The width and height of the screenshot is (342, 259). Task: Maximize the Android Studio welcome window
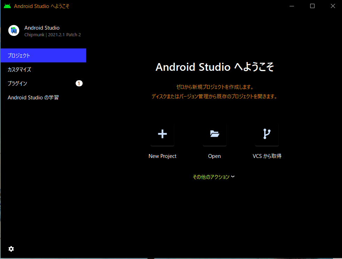tap(312, 6)
